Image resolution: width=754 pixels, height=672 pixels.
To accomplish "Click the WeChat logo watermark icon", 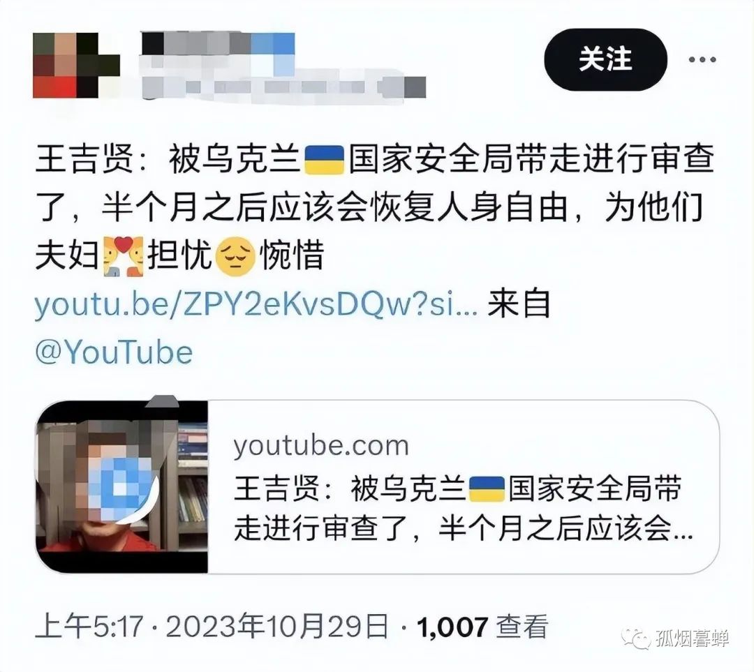I will pos(636,639).
